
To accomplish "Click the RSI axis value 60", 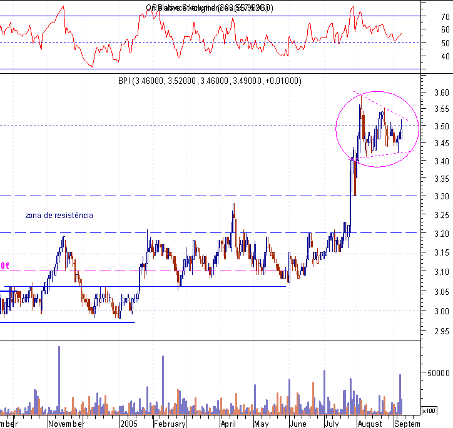I will [x=445, y=29].
